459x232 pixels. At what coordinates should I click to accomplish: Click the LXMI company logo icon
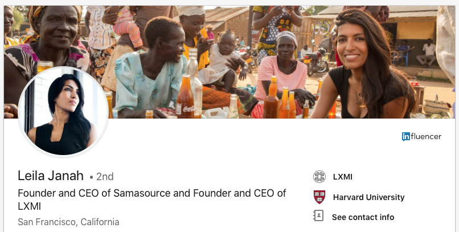[x=319, y=177]
